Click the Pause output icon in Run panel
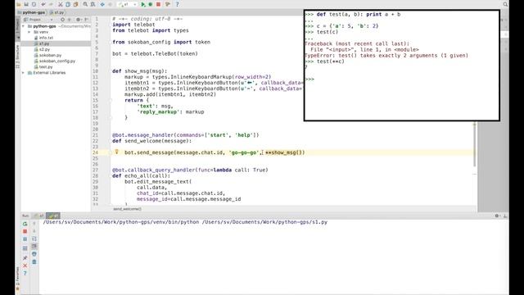Viewport: 524px width, 295px height. coord(25,239)
